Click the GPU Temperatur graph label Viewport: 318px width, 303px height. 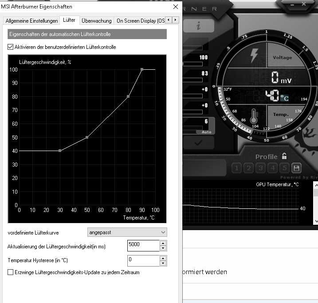277,184
